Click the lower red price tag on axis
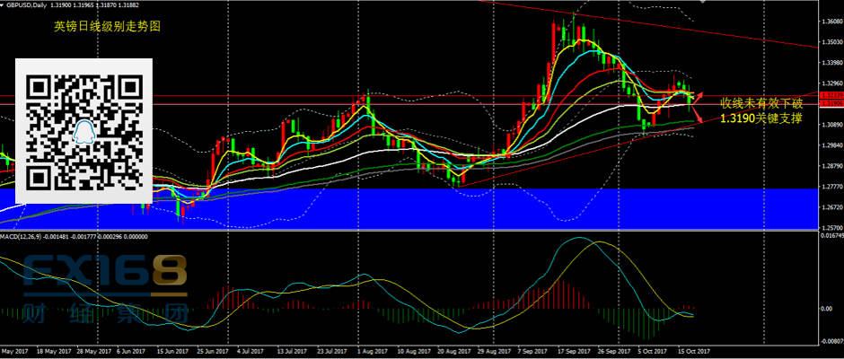This screenshot has height=359, width=844. [831, 104]
